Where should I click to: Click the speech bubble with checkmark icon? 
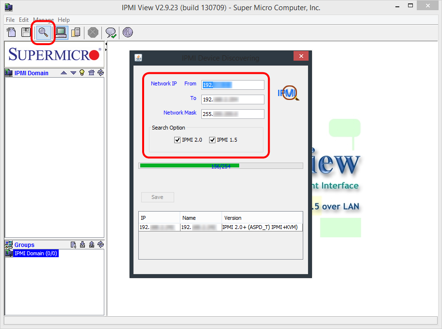tap(111, 33)
